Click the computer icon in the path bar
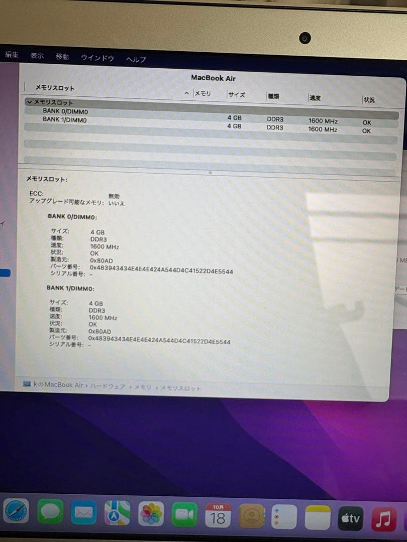The image size is (407, 542). click(27, 384)
